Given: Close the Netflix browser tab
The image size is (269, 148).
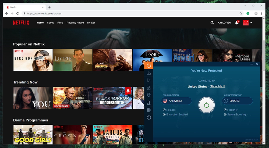Looking at the screenshot, I should (x=43, y=7).
